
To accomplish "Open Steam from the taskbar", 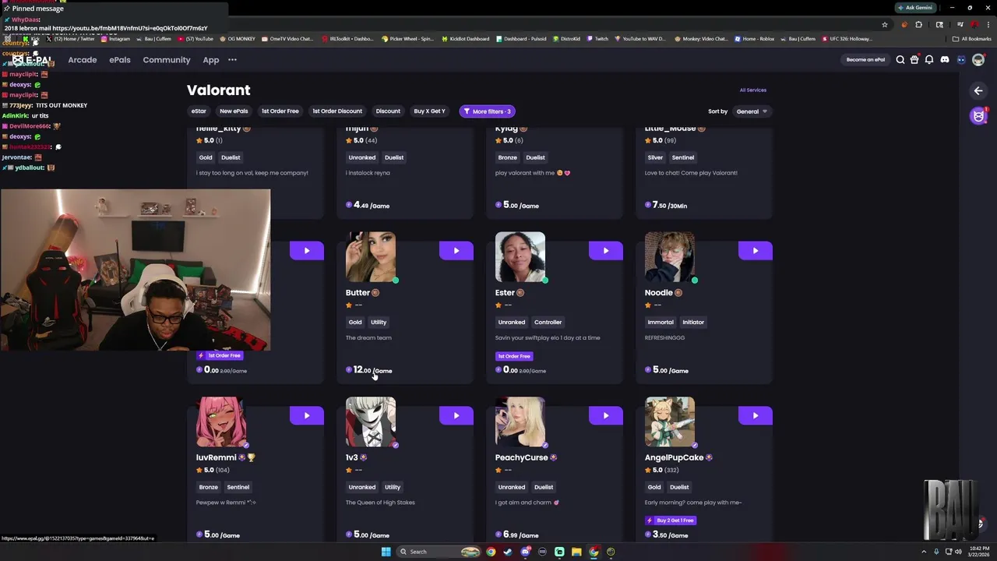I will pyautogui.click(x=508, y=552).
